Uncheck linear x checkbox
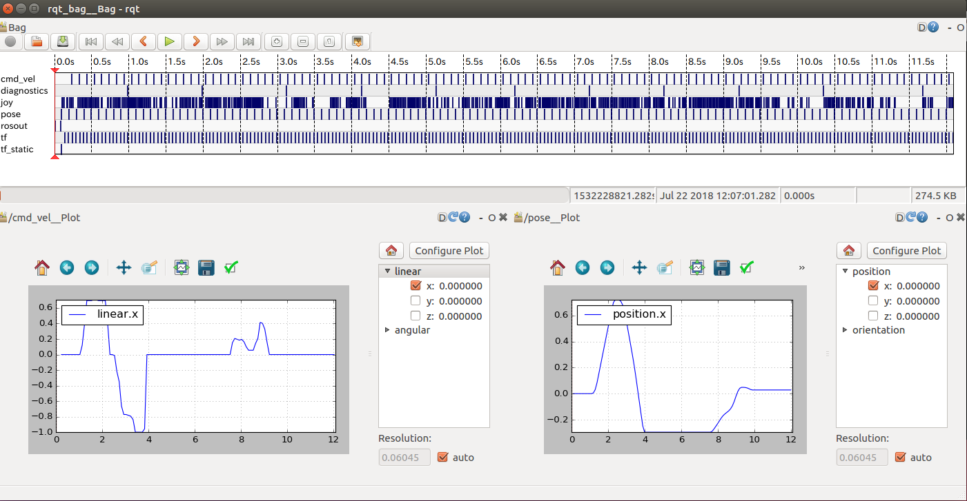967x501 pixels. coord(416,286)
